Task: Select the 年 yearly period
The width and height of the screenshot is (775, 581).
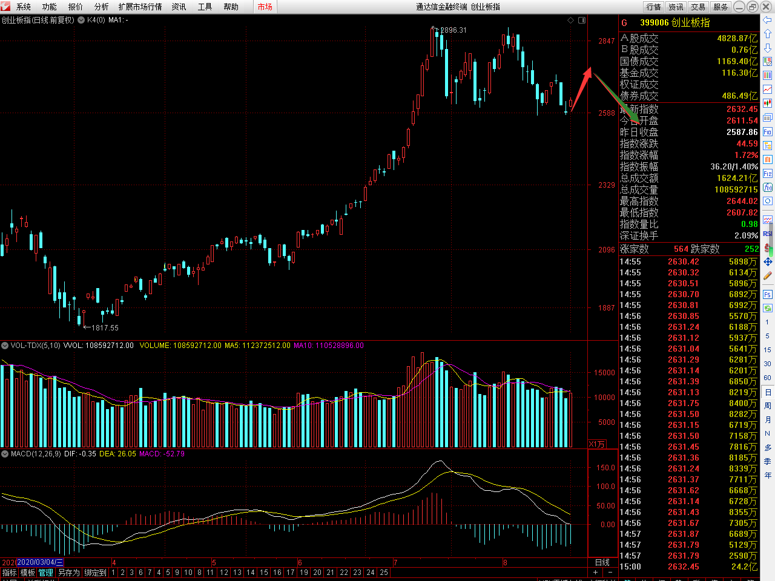Action: 768,476
